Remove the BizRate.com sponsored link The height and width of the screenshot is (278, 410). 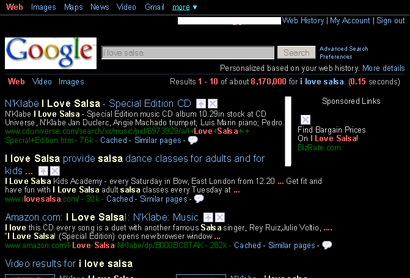pyautogui.click(x=306, y=120)
